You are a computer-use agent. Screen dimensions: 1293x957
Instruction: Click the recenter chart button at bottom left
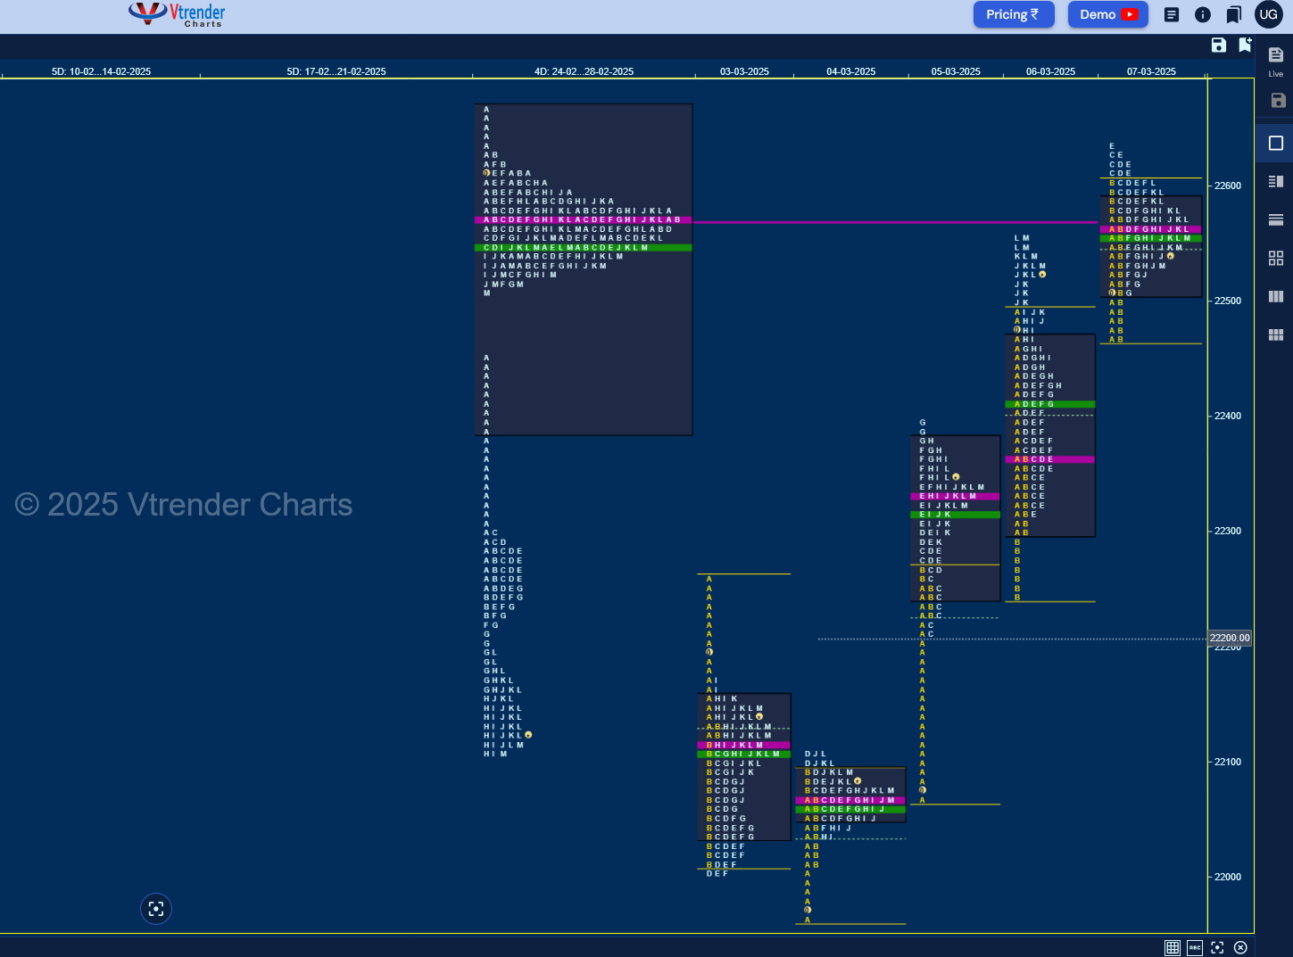pyautogui.click(x=156, y=909)
